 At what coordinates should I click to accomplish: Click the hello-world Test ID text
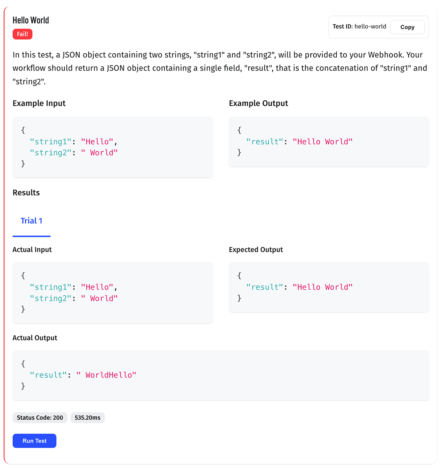click(x=370, y=27)
